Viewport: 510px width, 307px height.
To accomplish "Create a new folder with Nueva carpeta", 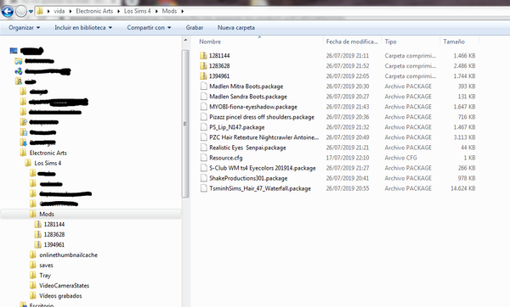I will [x=236, y=28].
